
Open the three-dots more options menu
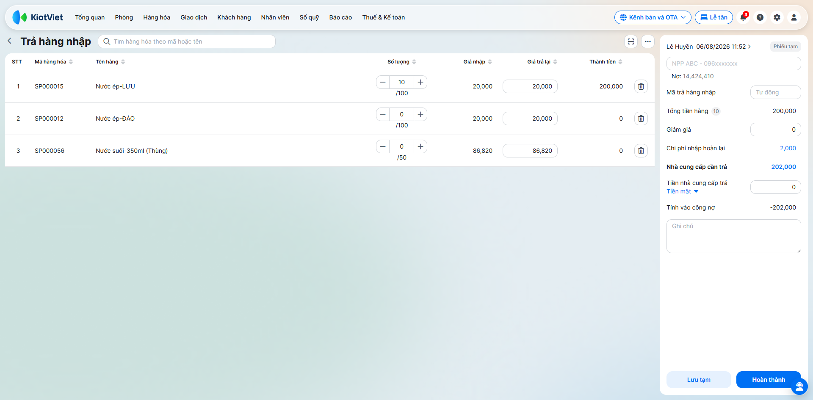click(648, 41)
